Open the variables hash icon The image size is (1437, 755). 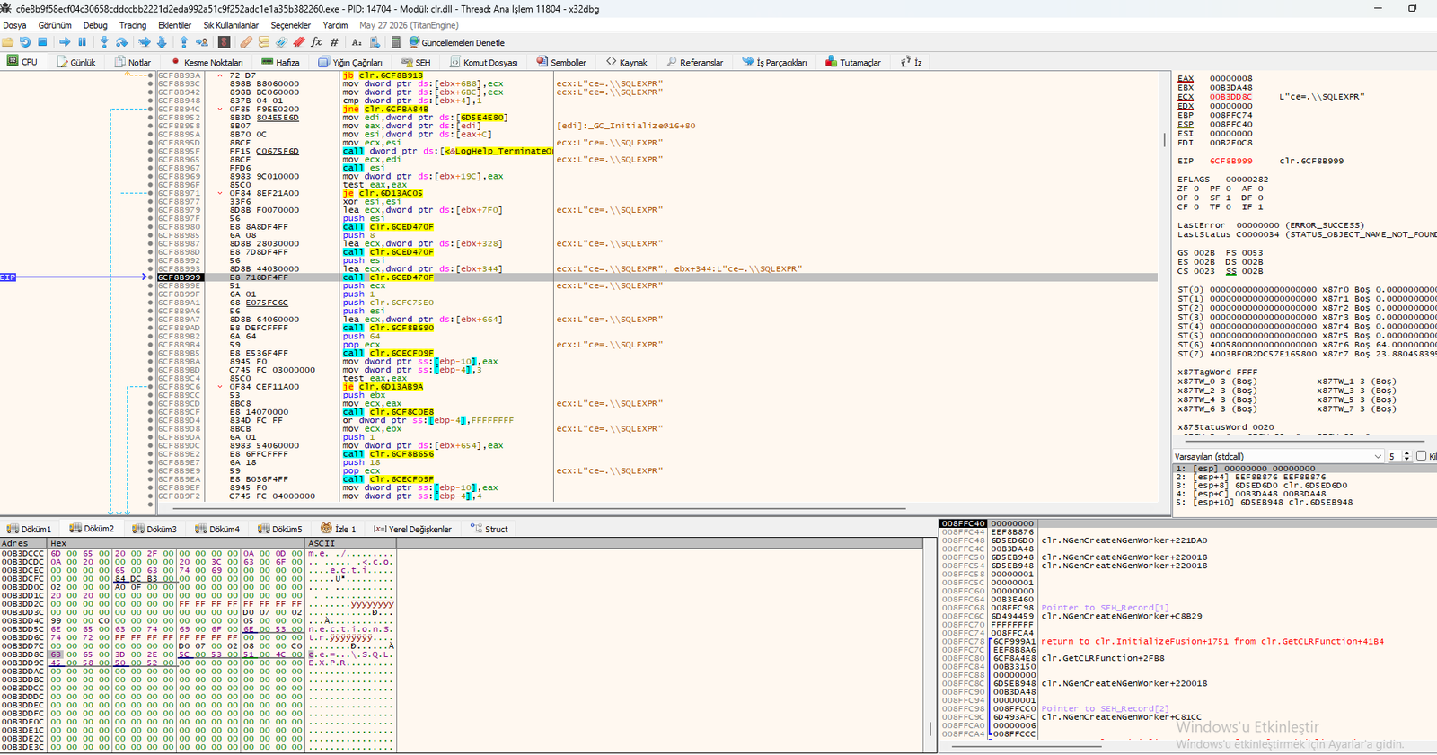point(334,42)
